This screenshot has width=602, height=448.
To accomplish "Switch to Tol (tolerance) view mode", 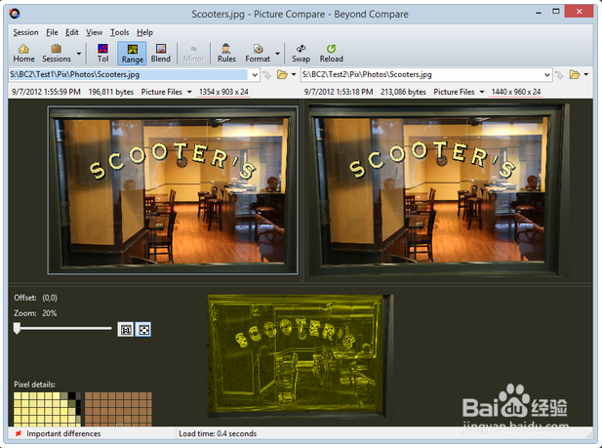I will pos(102,53).
